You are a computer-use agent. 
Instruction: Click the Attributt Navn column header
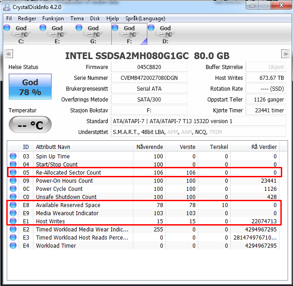[83, 147]
